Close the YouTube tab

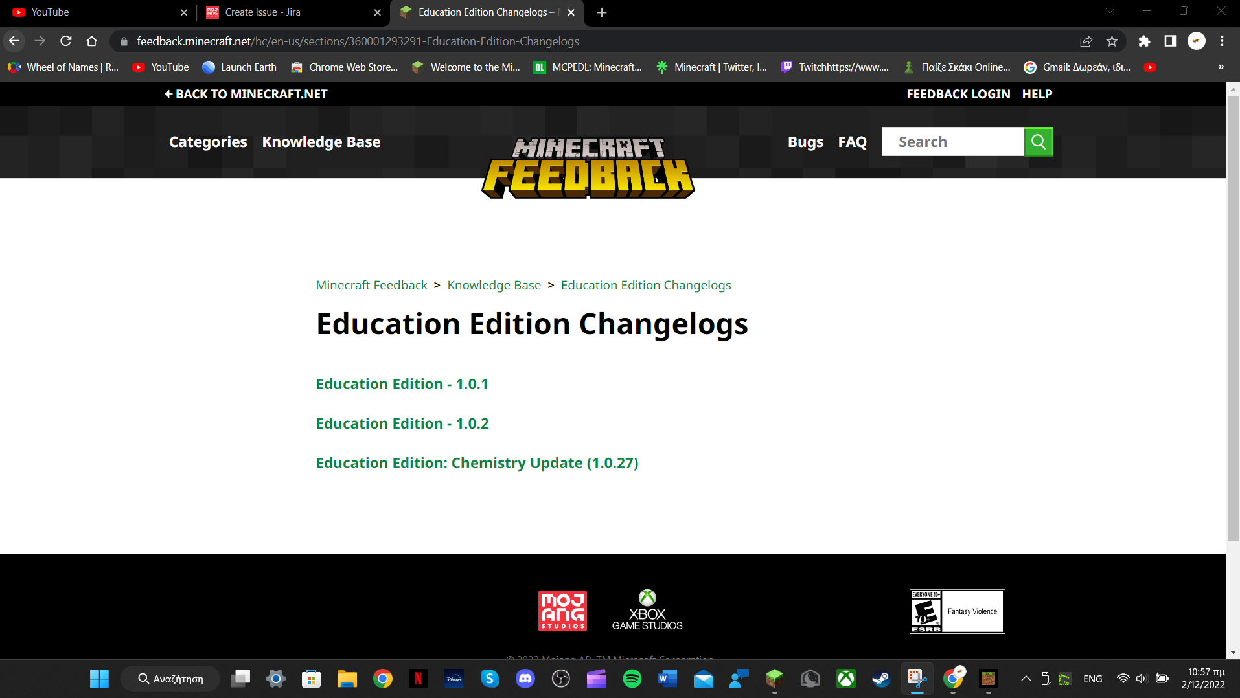[x=184, y=12]
